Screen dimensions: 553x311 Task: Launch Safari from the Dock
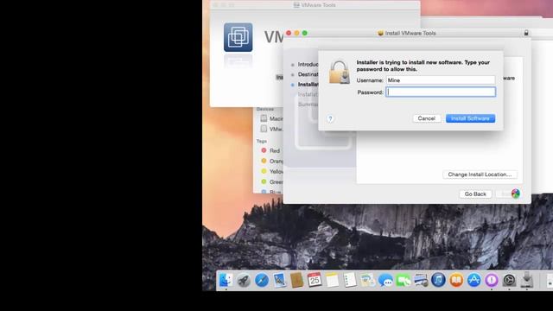[x=261, y=281]
